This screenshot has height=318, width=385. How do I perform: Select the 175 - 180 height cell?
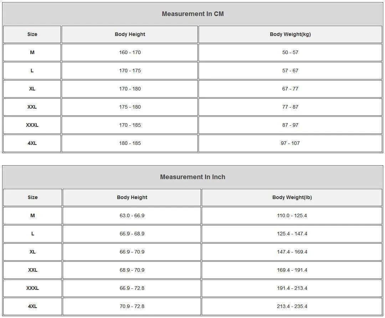pos(130,107)
